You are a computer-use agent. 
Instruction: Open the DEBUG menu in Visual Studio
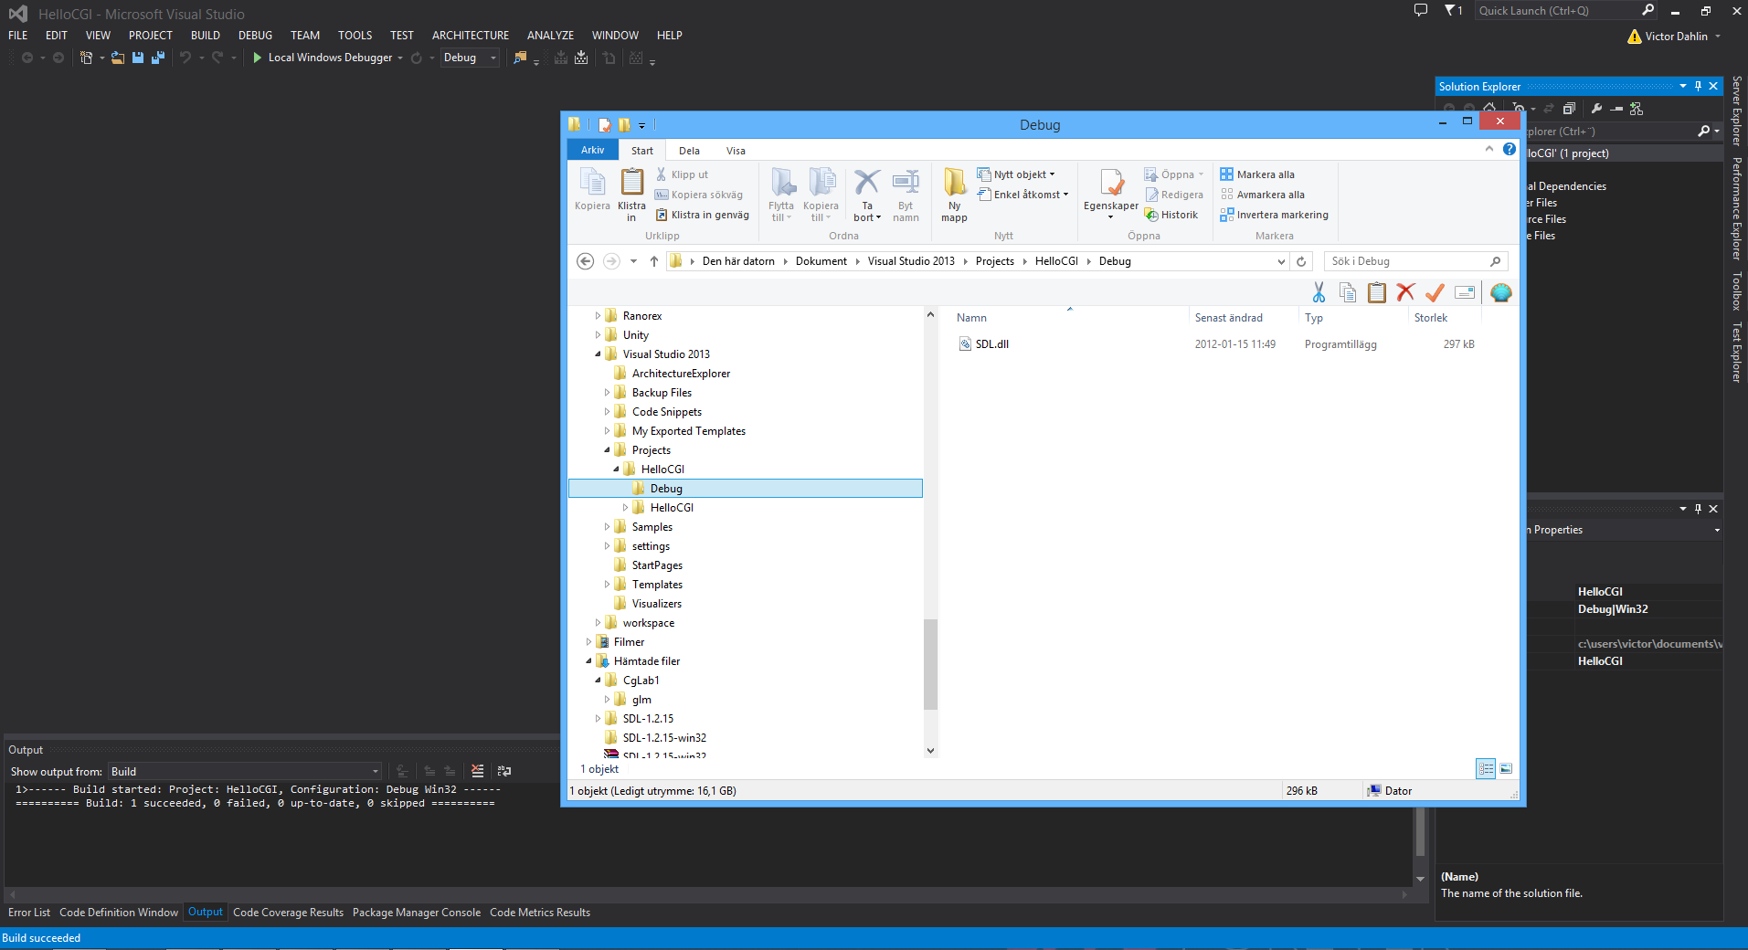[x=255, y=36]
